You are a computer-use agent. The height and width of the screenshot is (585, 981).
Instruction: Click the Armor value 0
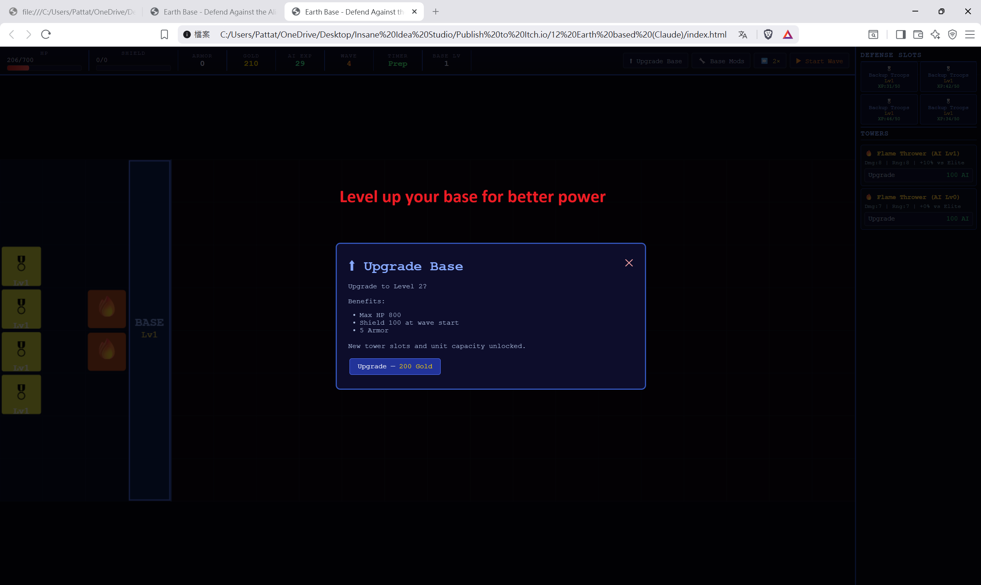coord(202,64)
